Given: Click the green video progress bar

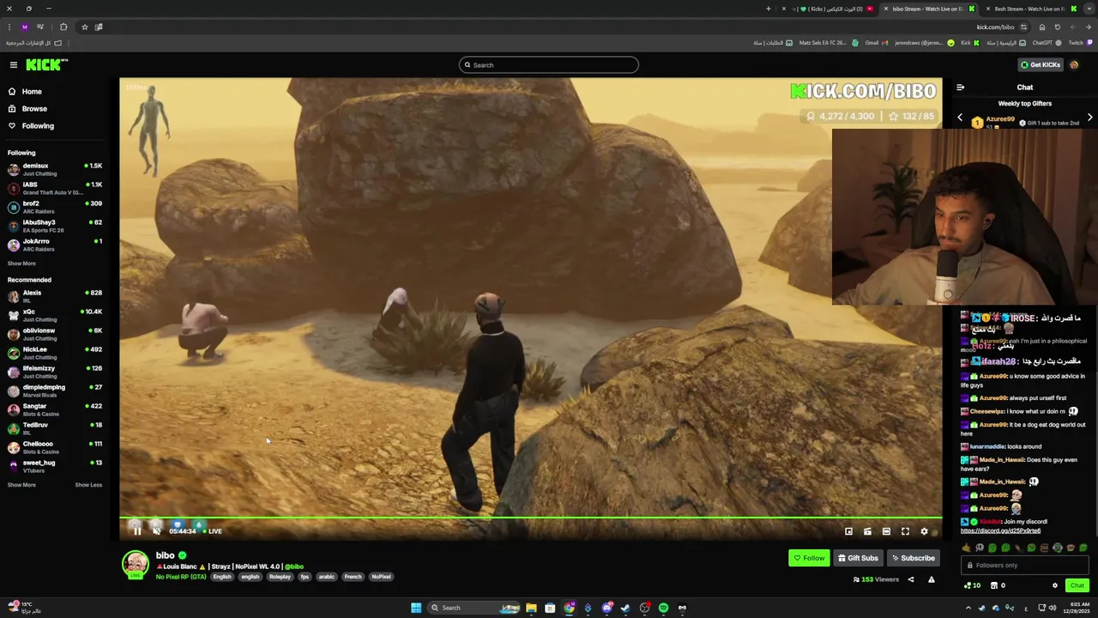Looking at the screenshot, I should coord(531,518).
